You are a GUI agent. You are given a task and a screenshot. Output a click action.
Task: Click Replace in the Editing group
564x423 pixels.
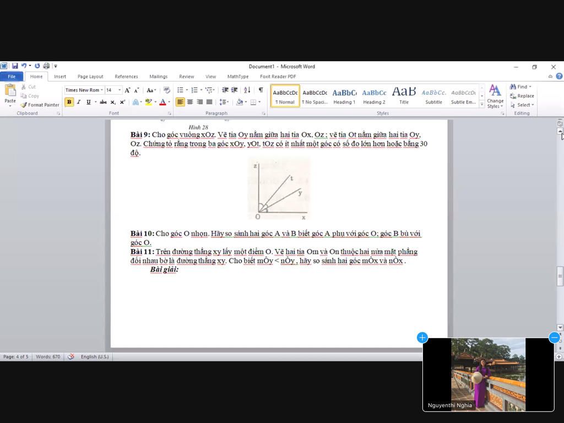pos(522,96)
